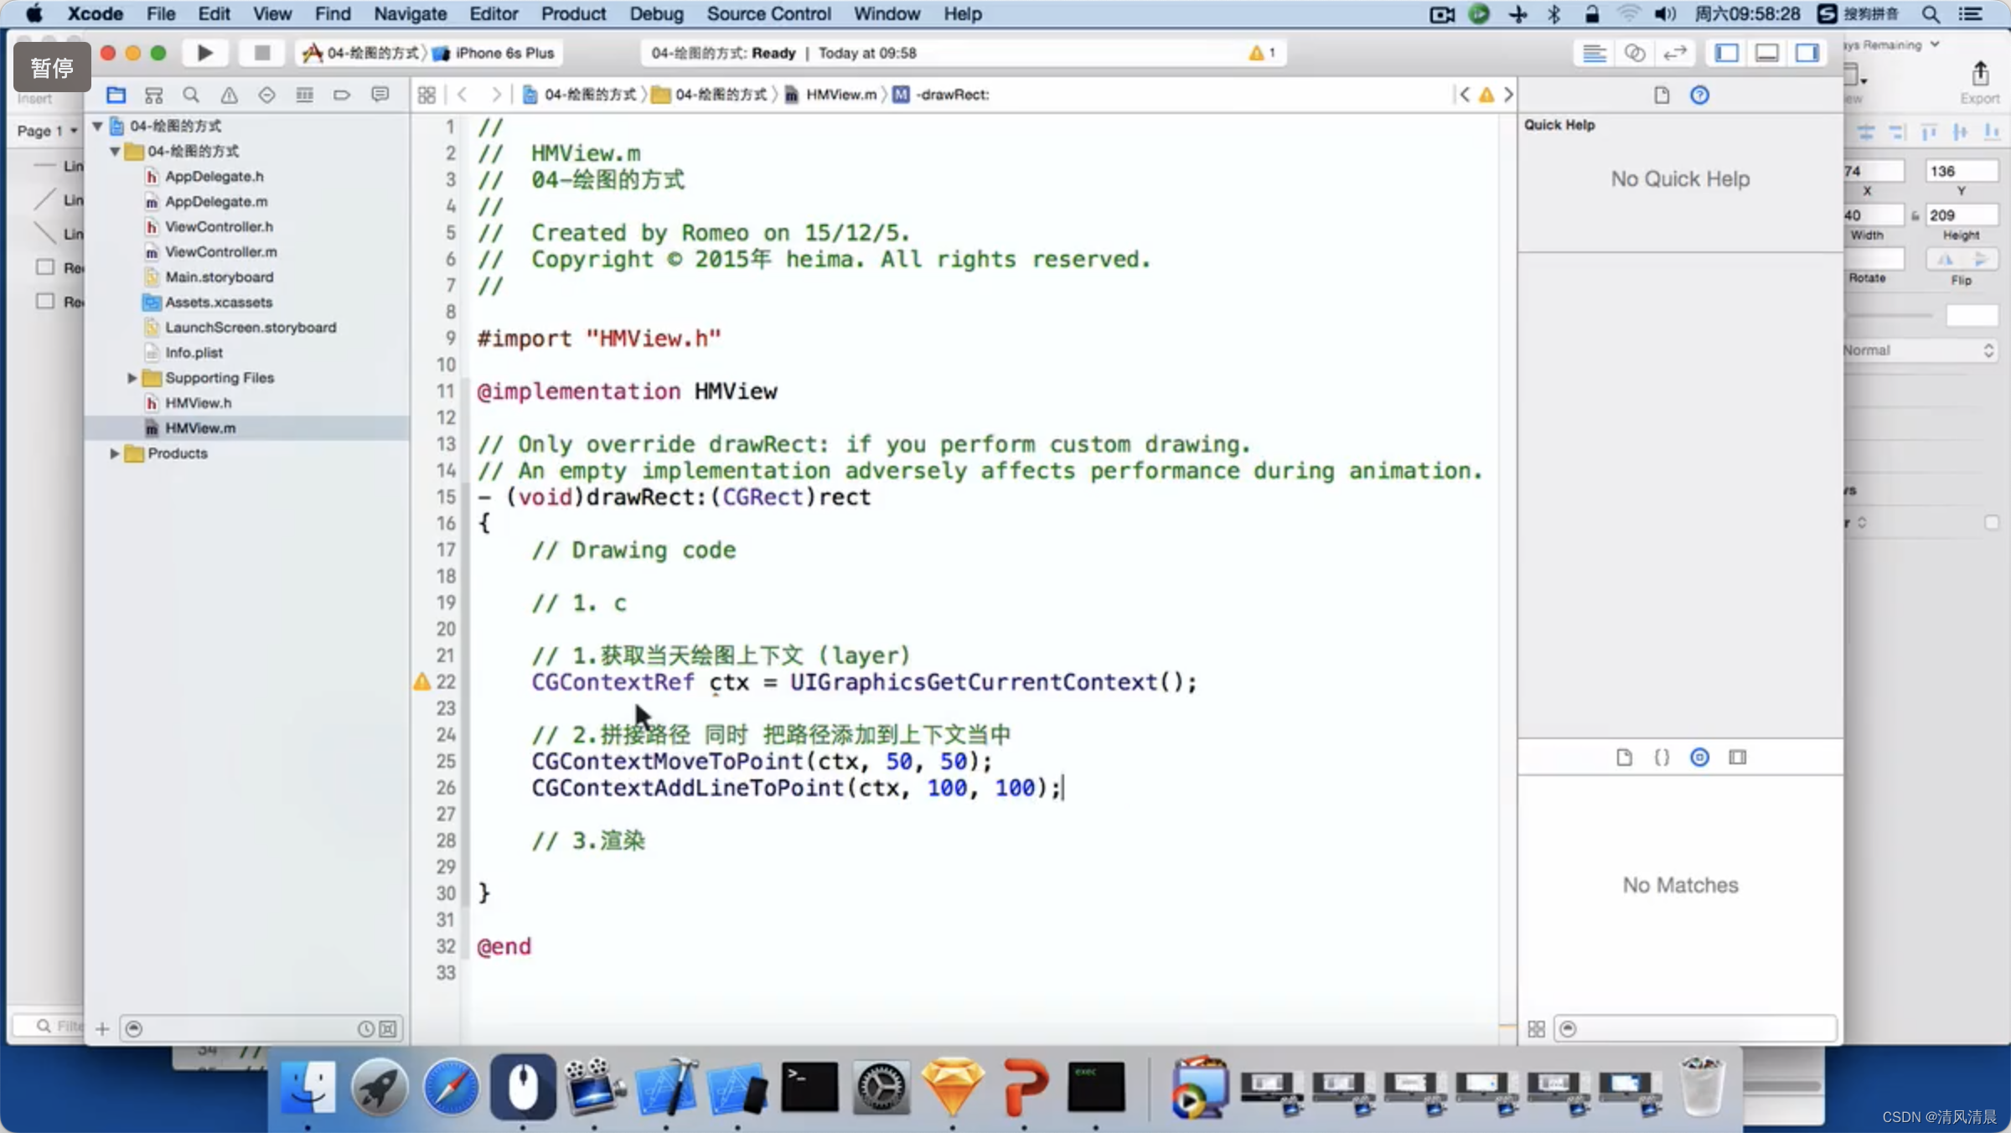Open System Preferences from the Dock
The height and width of the screenshot is (1133, 2011).
[881, 1088]
